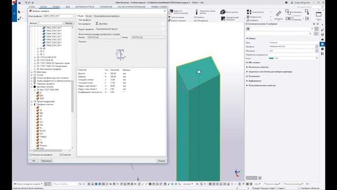
Task: Click the Компоненты ribbon icon
Action: [249, 12]
